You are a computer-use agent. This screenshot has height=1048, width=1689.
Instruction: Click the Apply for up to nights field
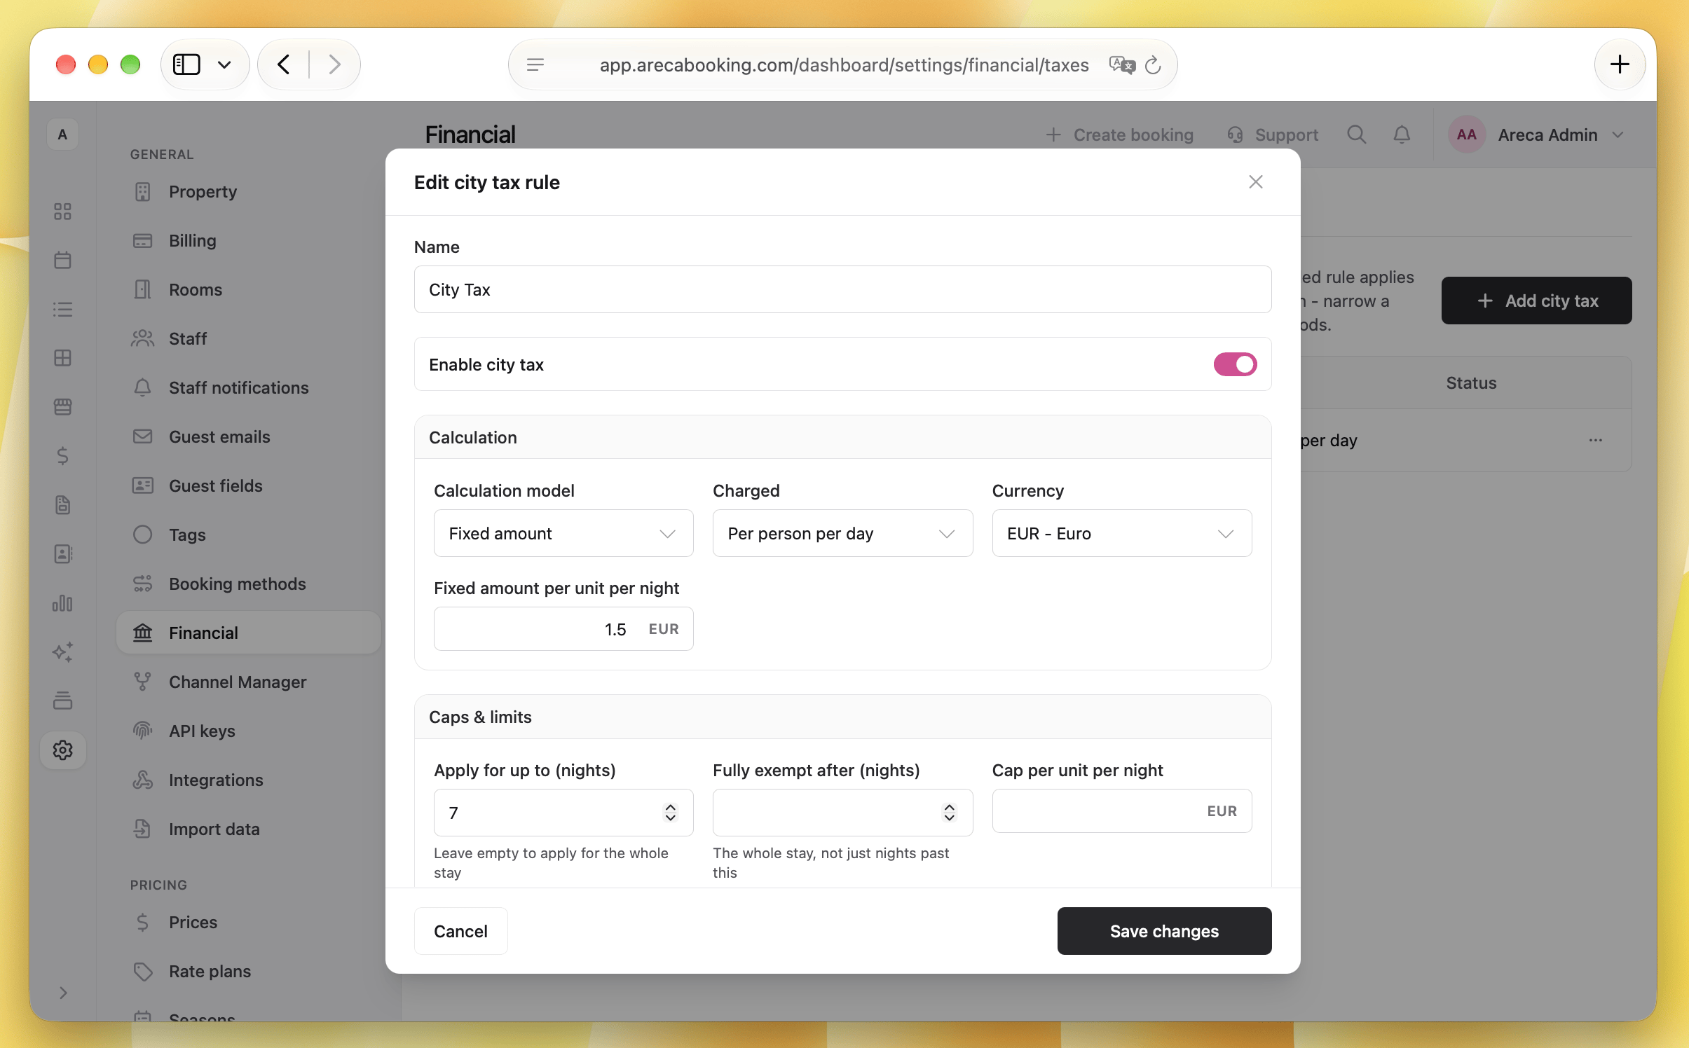pyautogui.click(x=563, y=813)
